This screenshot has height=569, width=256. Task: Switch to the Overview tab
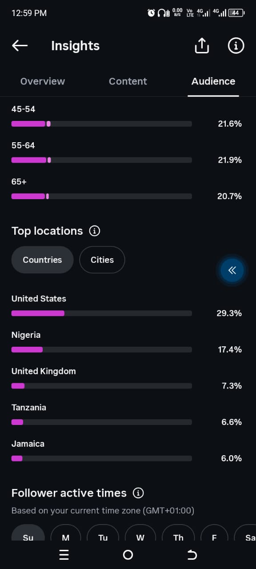pyautogui.click(x=43, y=81)
